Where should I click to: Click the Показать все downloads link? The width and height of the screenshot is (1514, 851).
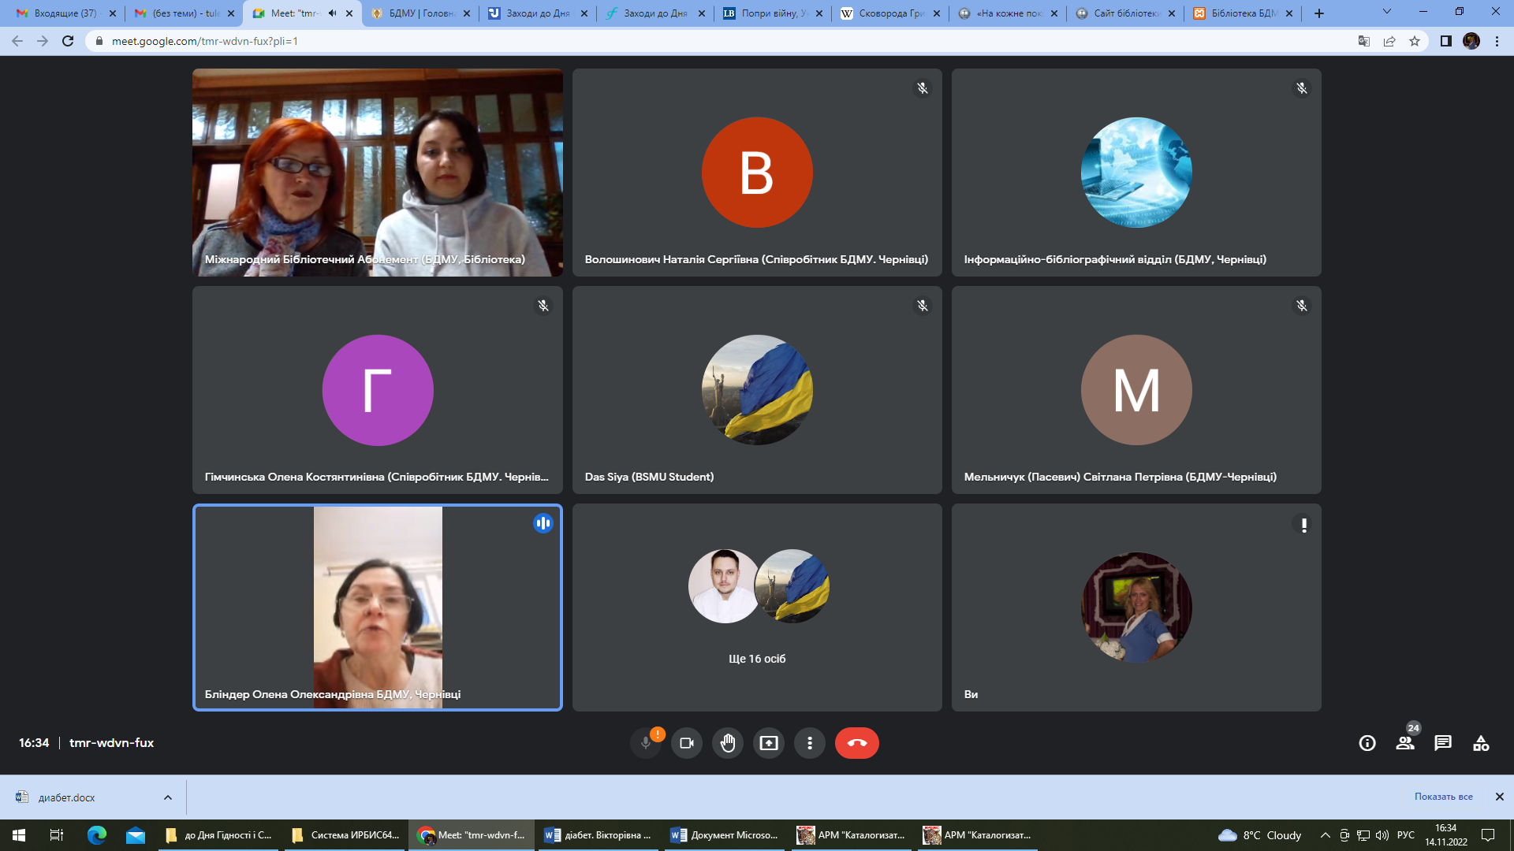pos(1443,797)
